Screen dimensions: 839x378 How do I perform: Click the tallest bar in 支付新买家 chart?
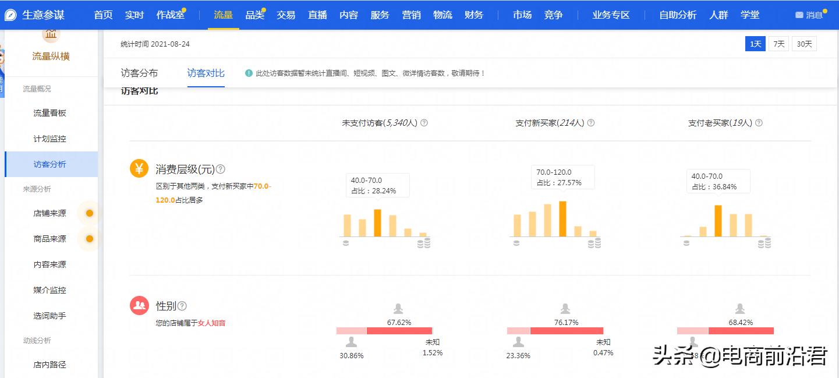(561, 218)
